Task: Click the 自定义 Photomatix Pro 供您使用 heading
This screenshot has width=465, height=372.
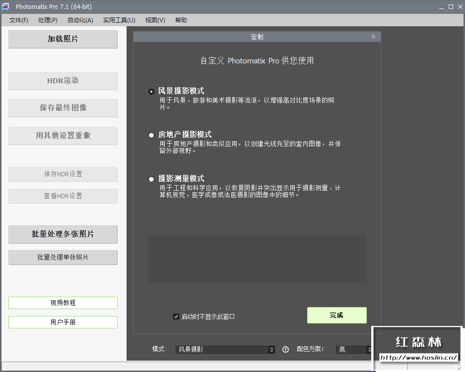Action: (257, 60)
